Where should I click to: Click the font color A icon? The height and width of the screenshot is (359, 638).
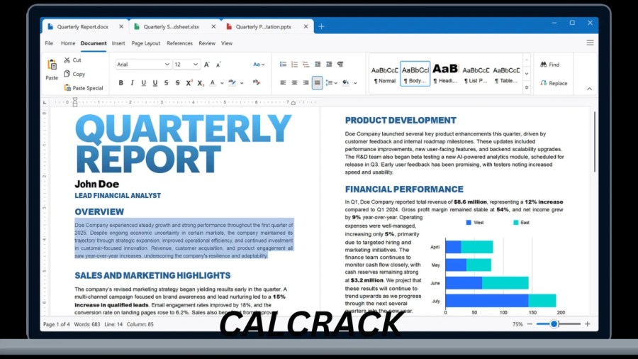click(x=213, y=82)
